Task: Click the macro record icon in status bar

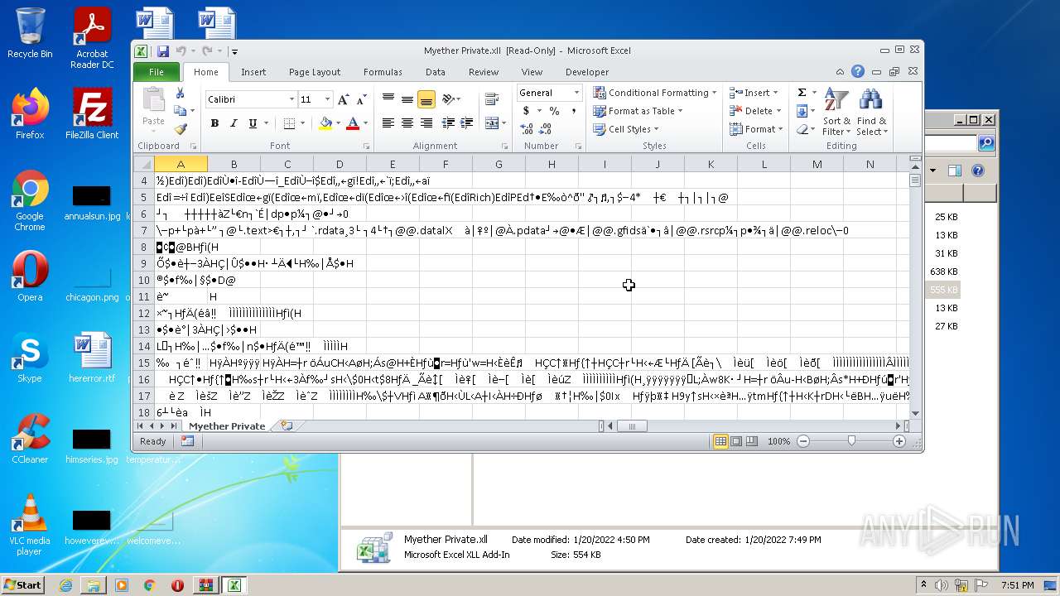Action: point(187,441)
